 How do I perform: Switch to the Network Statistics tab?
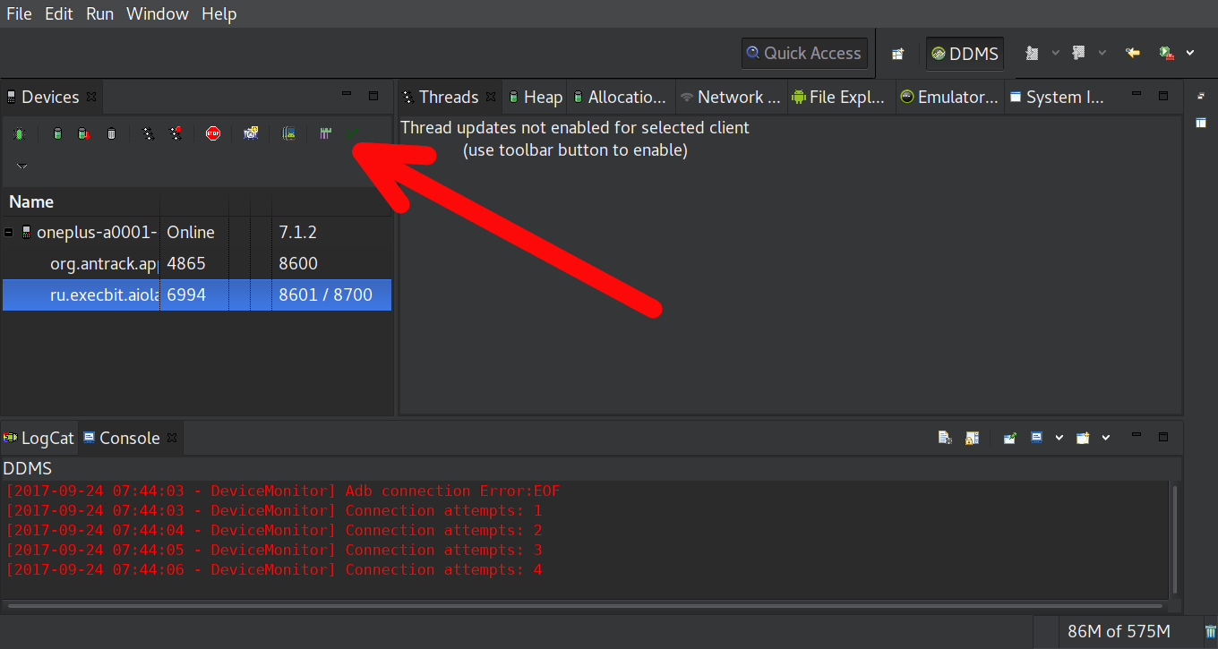[x=732, y=97]
